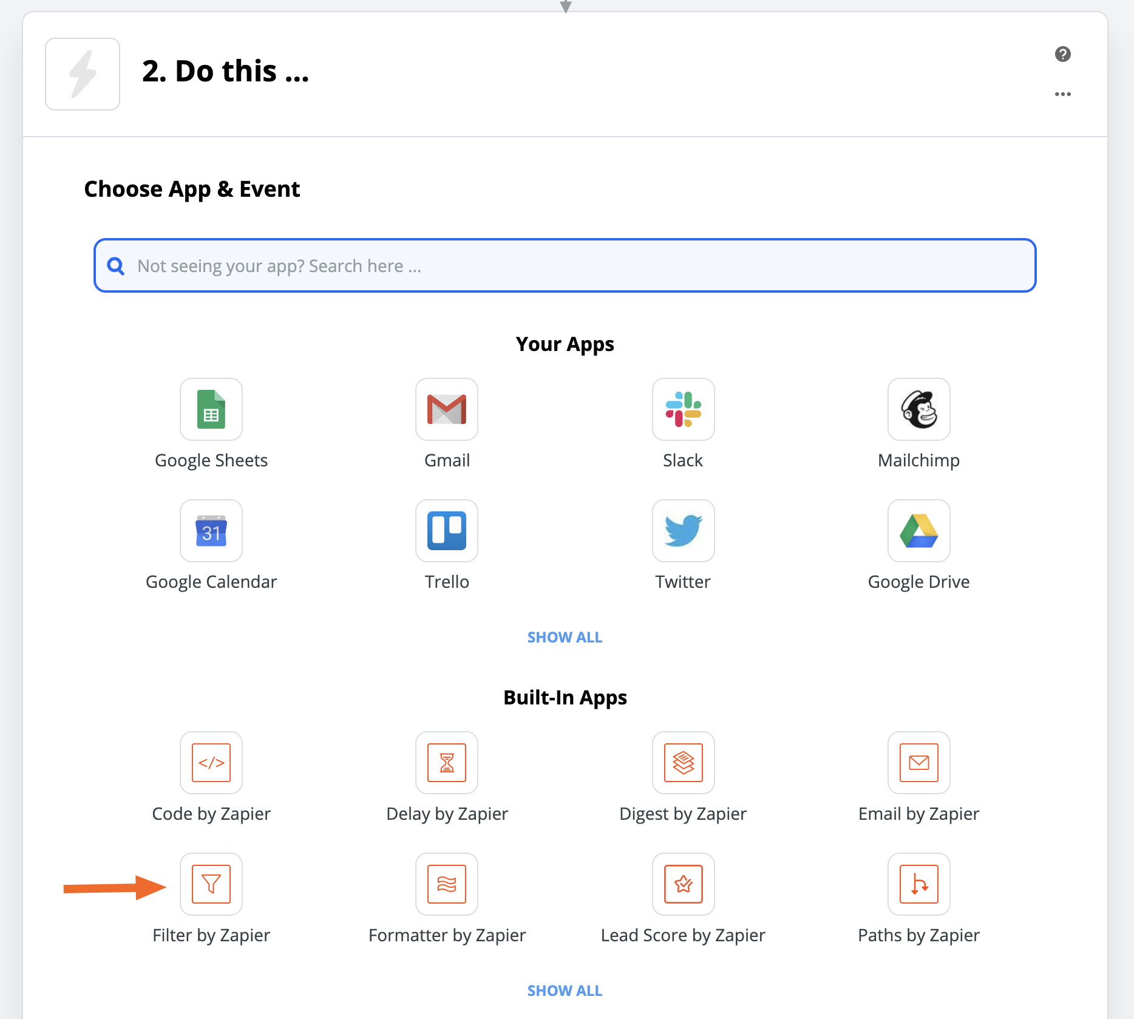Pick the Slack app icon
This screenshot has height=1019, width=1134.
(683, 409)
